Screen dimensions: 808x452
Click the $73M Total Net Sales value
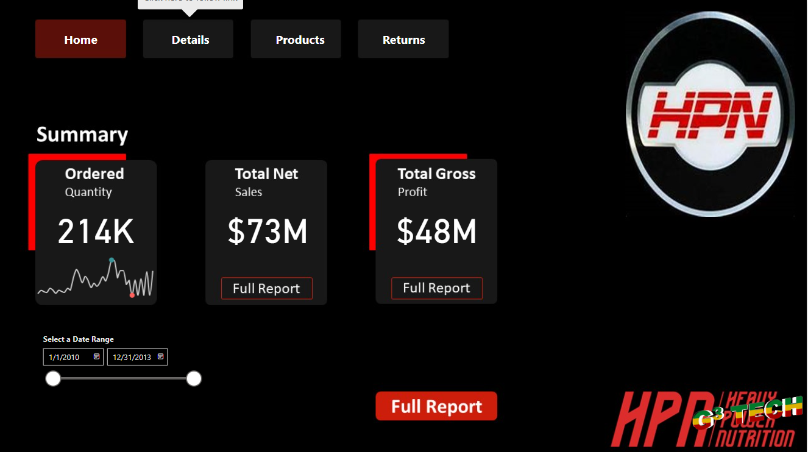268,232
